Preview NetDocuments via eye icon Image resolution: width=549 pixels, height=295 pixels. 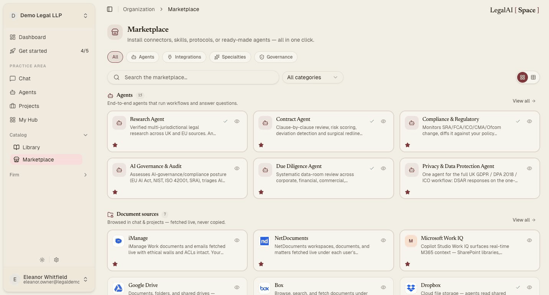383,240
